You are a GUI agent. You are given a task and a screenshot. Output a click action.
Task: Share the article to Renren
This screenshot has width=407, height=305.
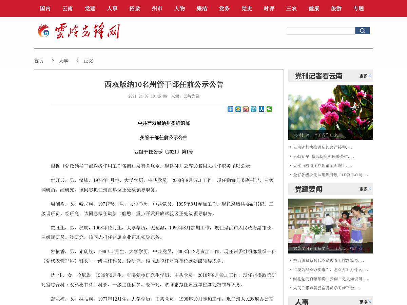[261, 109]
